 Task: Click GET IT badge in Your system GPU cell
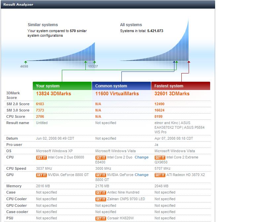[x=41, y=175]
